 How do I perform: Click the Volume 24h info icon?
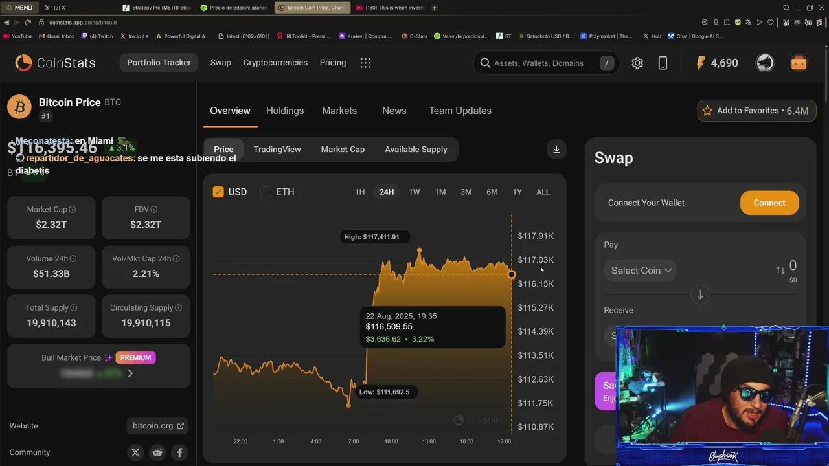coord(73,258)
